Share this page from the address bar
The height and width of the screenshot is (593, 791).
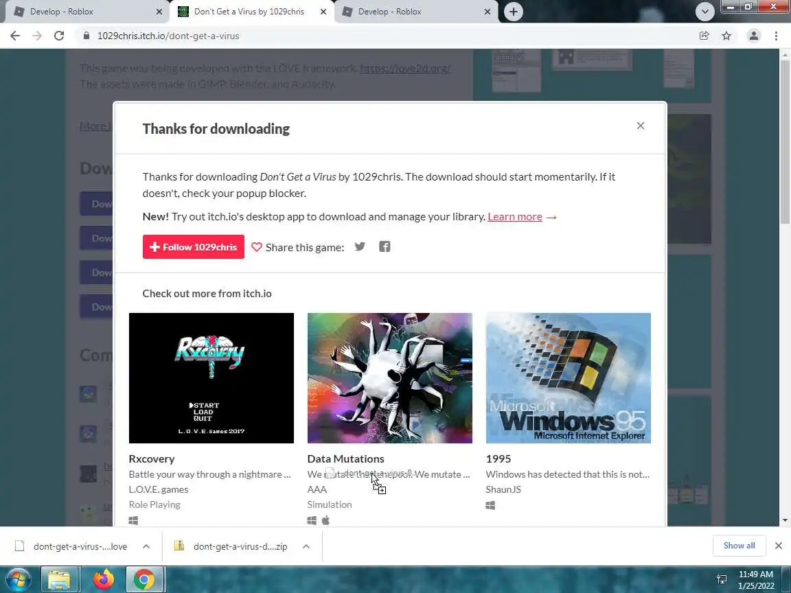pos(704,36)
